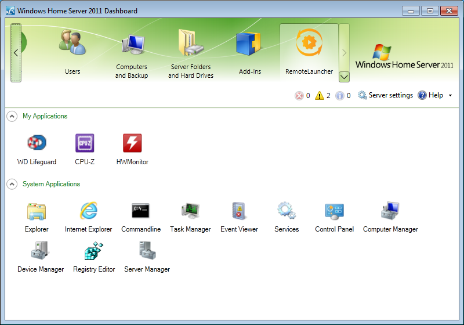Screen dimensions: 464x325
Task: Click the Dashboard title bar icon
Action: pos(10,11)
